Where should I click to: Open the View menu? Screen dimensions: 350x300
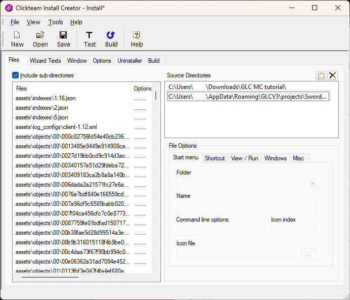33,22
